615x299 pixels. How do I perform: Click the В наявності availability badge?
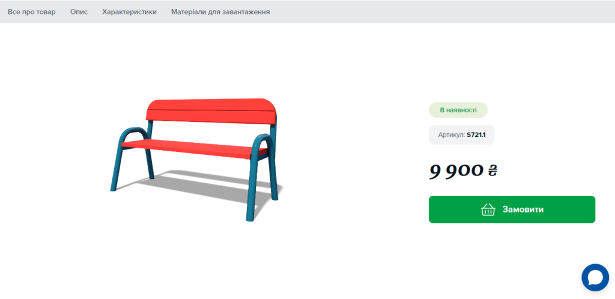458,110
